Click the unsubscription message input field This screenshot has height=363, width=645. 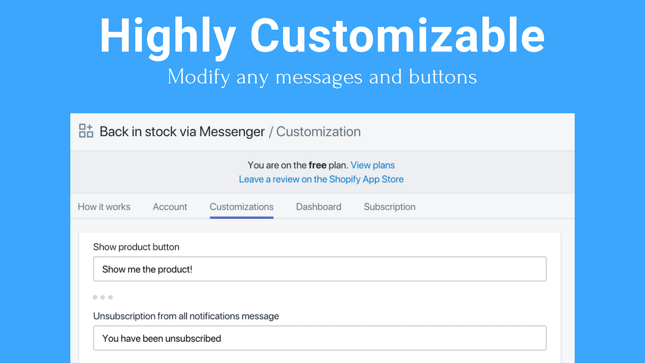coord(319,338)
